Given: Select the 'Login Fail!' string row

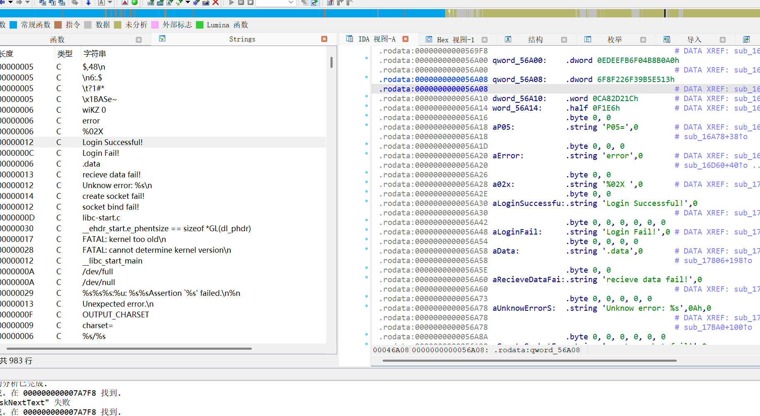Looking at the screenshot, I should [163, 153].
